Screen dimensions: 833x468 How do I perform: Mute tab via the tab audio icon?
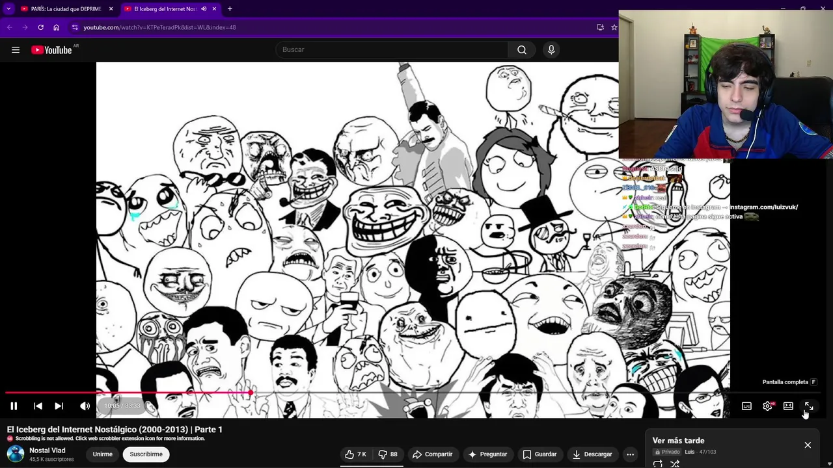point(204,9)
